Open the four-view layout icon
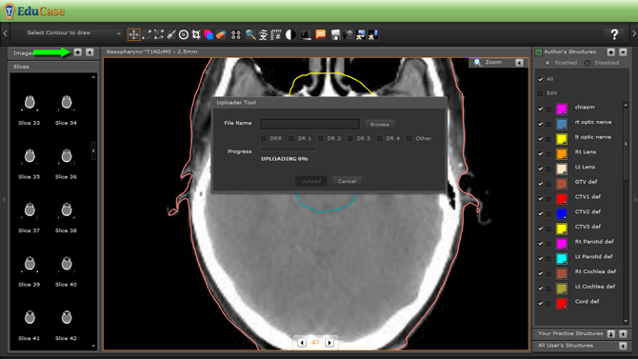The height and width of the screenshot is (359, 638). 235,34
